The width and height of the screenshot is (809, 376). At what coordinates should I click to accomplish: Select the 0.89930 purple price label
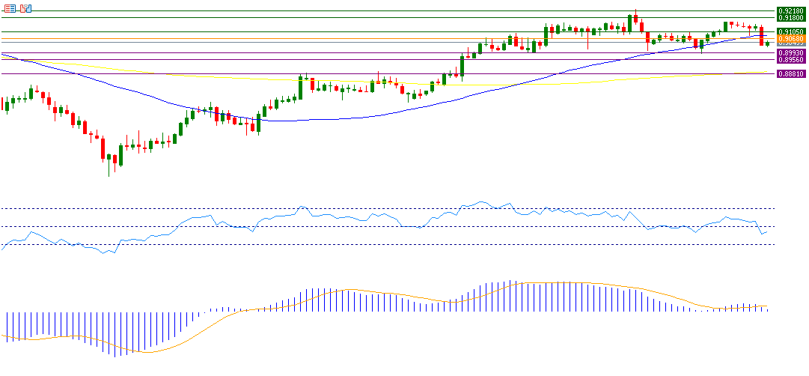pyautogui.click(x=790, y=53)
